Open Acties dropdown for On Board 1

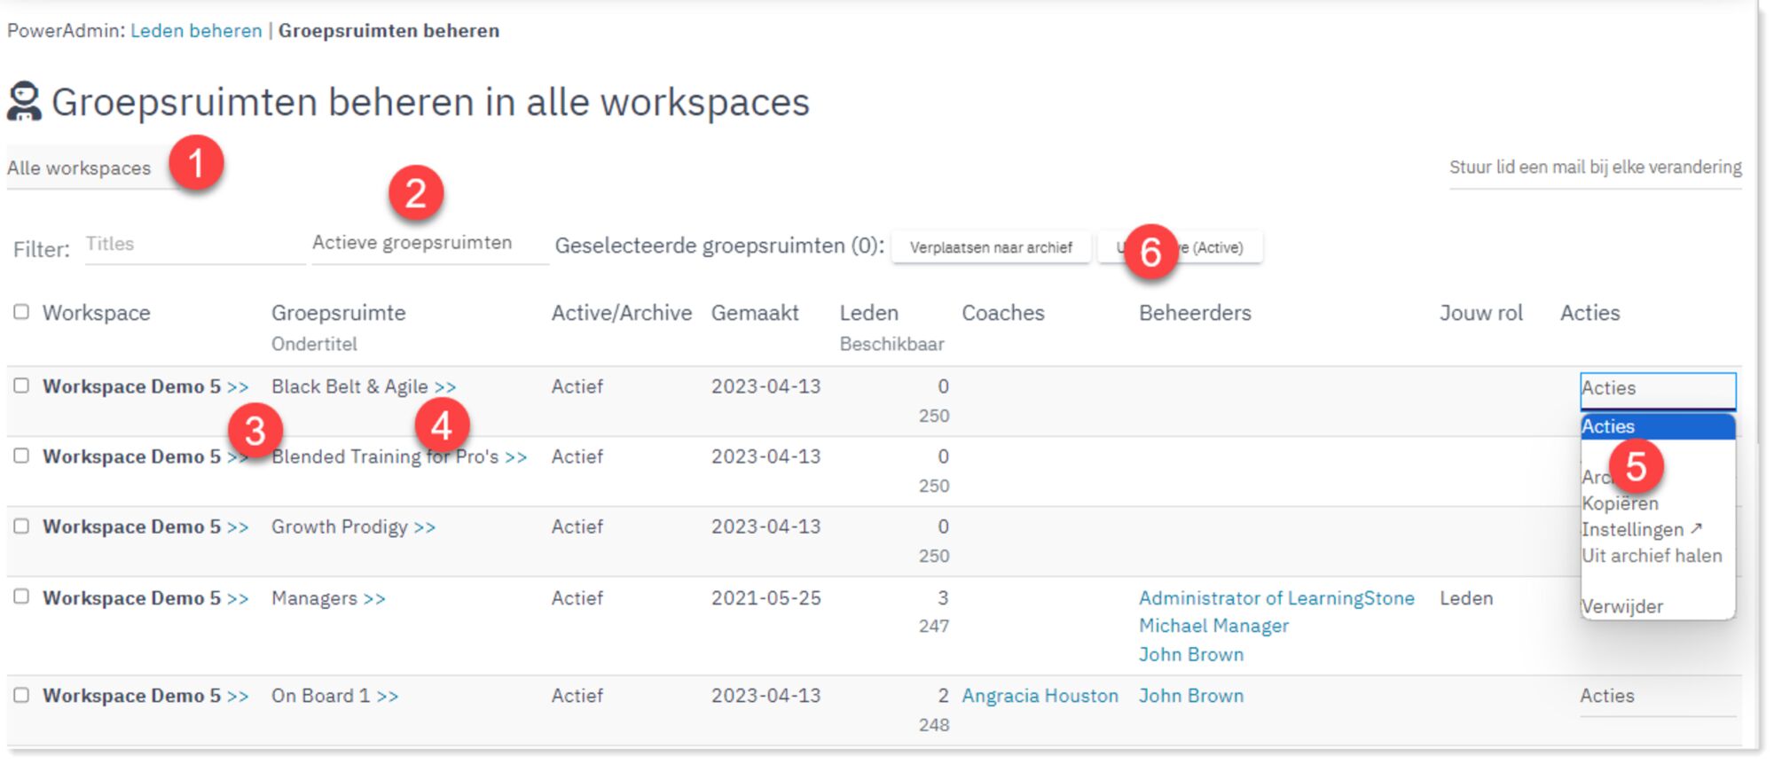coord(1658,697)
